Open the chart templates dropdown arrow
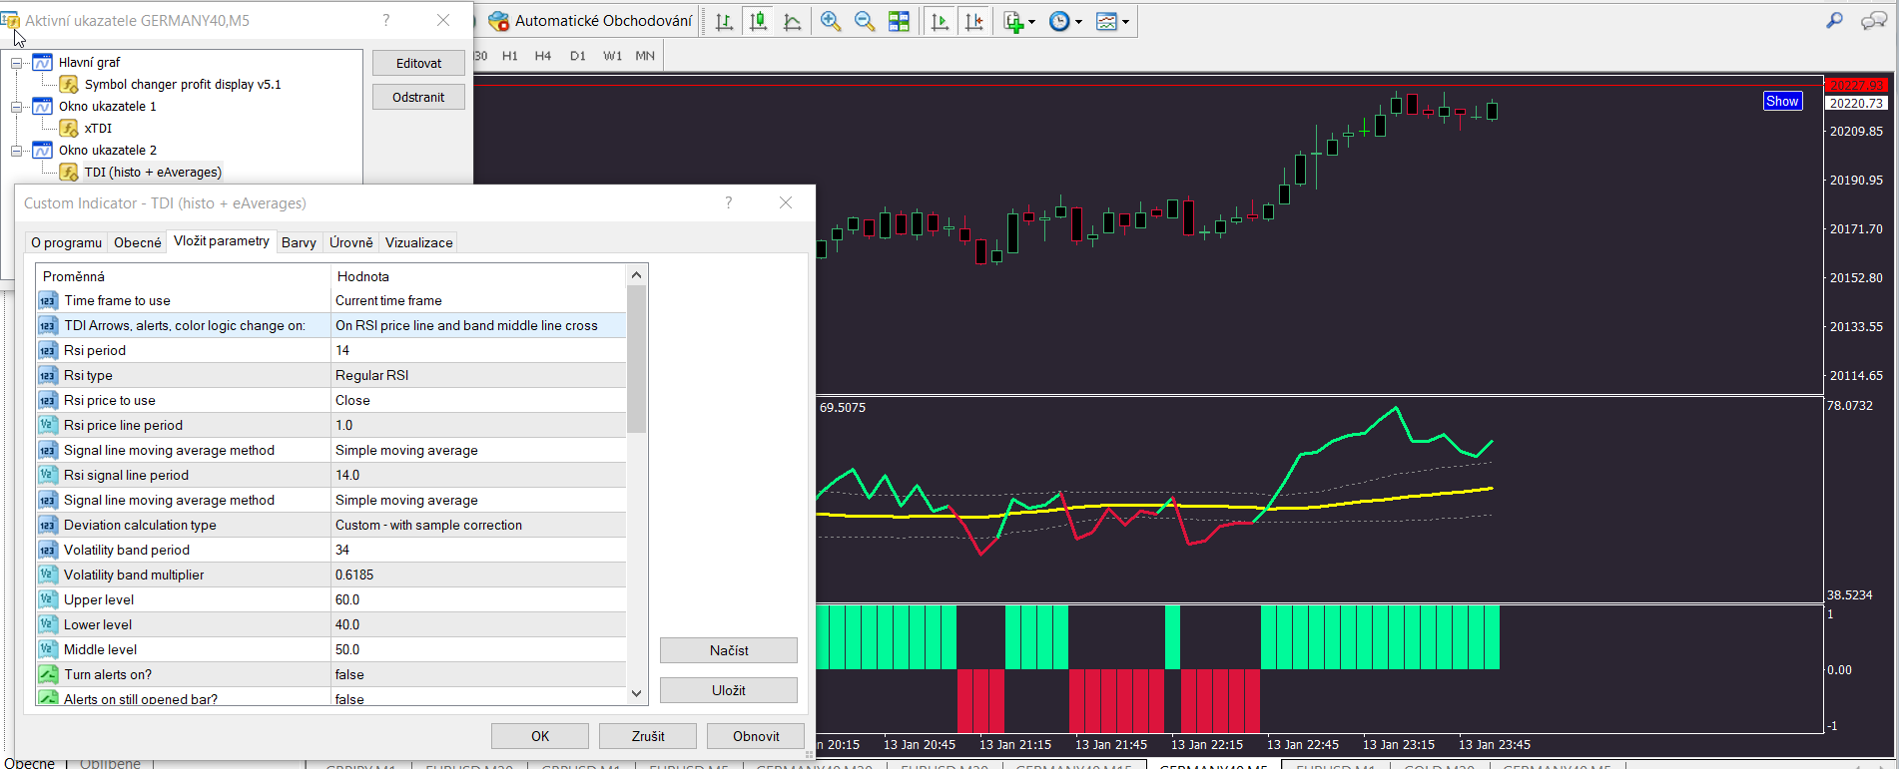 click(1125, 22)
